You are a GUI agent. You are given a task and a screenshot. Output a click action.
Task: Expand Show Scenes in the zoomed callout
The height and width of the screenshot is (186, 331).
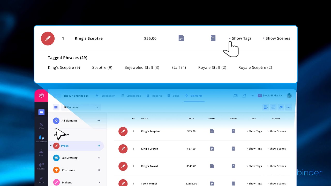click(x=276, y=38)
